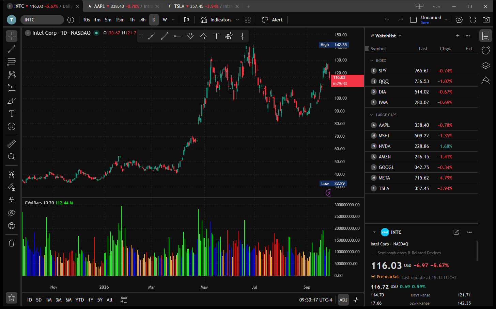496x309 pixels.
Task: Collapse the LARGE CAPS section
Action: [x=372, y=115]
